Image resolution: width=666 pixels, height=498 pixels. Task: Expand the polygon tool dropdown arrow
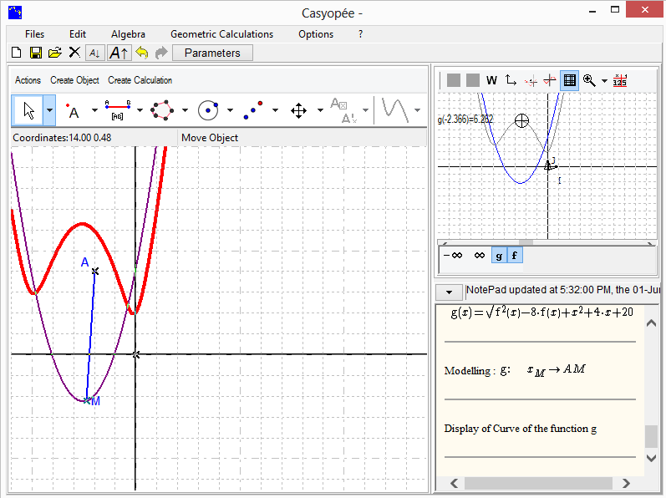pos(185,110)
